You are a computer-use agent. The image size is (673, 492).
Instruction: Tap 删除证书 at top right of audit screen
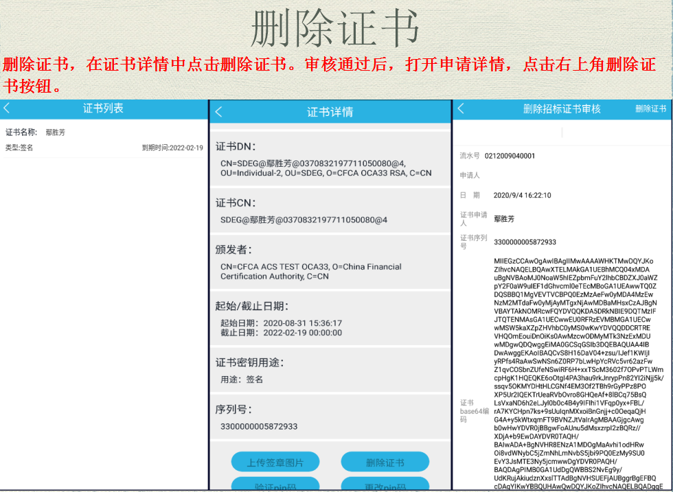click(651, 109)
